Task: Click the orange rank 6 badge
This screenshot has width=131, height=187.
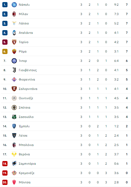Action: (x=5, y=51)
